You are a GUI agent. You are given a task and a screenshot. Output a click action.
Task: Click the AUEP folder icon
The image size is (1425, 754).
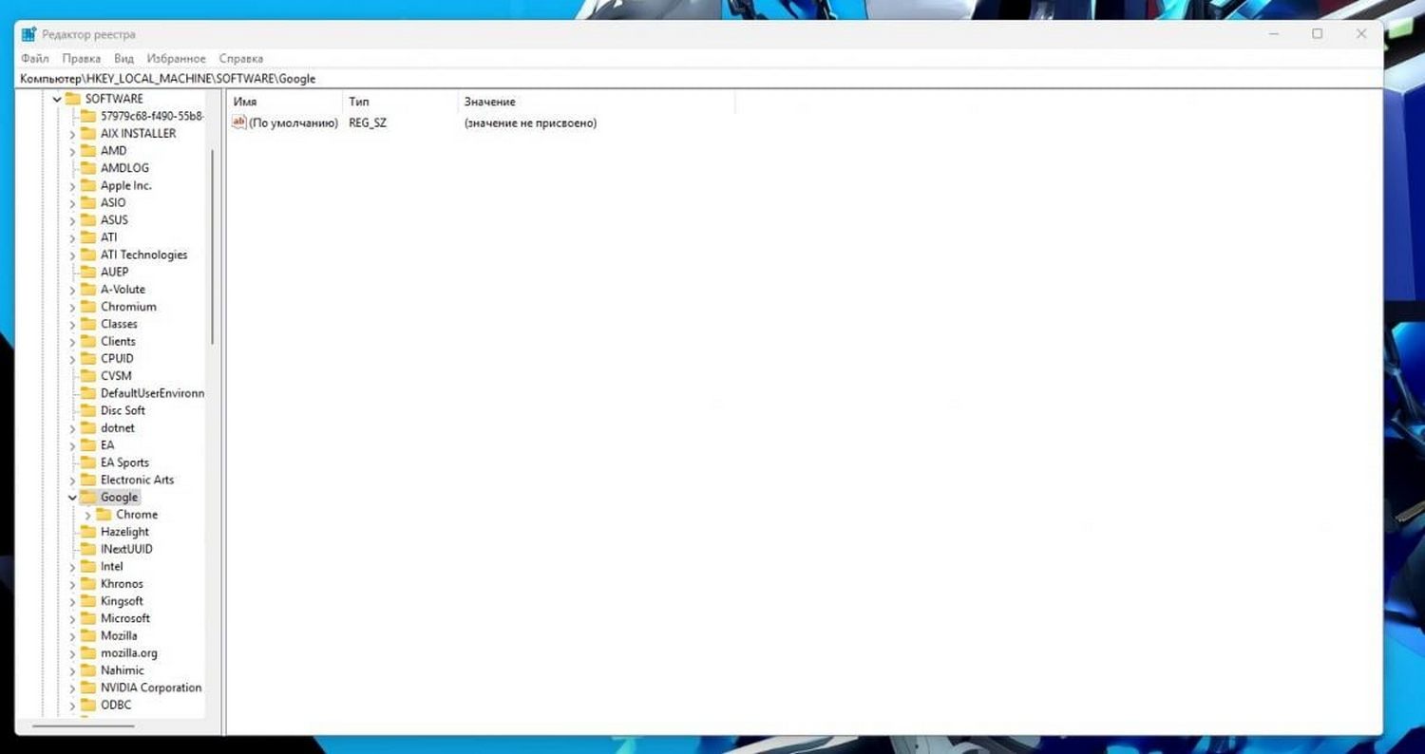pos(88,272)
